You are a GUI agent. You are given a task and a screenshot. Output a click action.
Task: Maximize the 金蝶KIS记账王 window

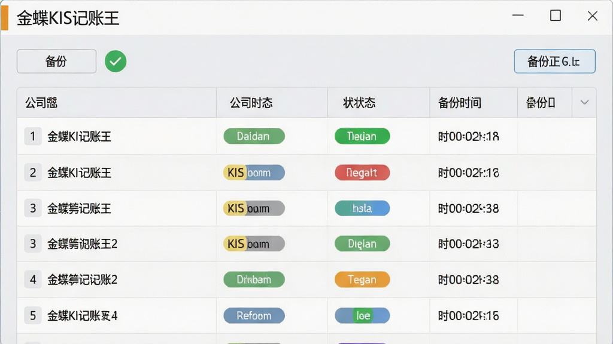click(x=556, y=16)
